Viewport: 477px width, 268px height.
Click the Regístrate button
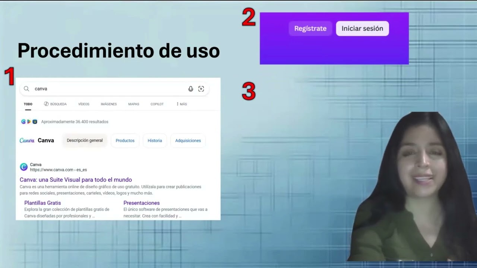(x=310, y=28)
